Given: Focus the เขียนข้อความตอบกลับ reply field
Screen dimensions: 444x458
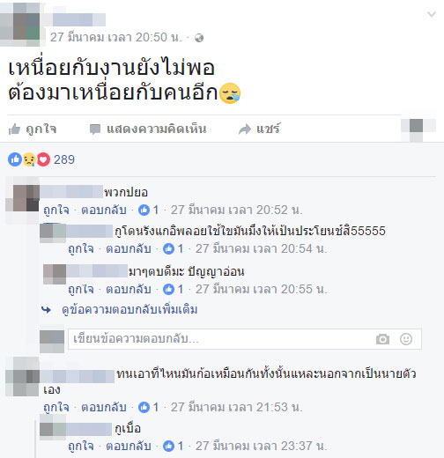Looking at the screenshot, I should coord(245,339).
